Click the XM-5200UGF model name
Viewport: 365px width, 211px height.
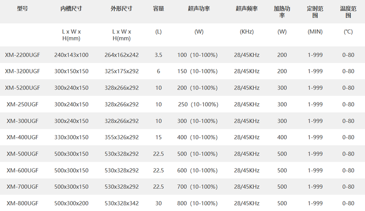[x=22, y=88]
